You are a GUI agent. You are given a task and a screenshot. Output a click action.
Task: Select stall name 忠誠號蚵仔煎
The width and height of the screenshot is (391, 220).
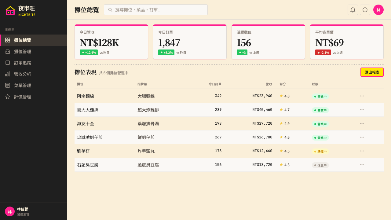pyautogui.click(x=90, y=137)
